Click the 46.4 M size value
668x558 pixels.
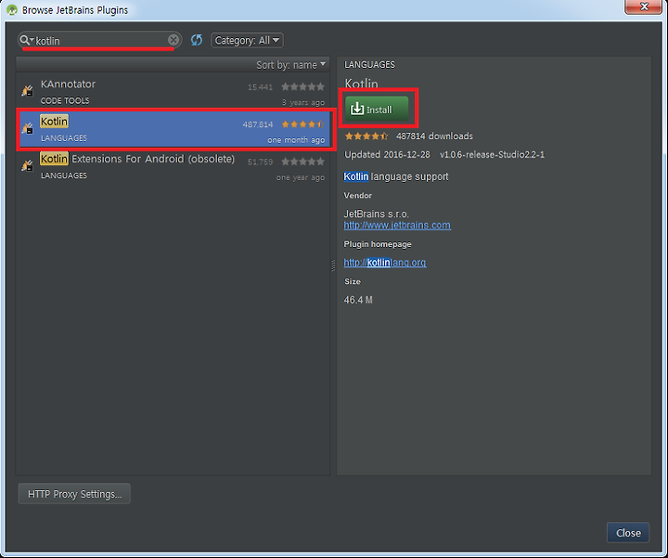tap(358, 300)
